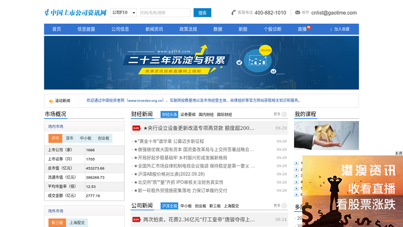Switch to the 证券要闻 news tab
The width and height of the screenshot is (403, 227).
[x=188, y=115]
